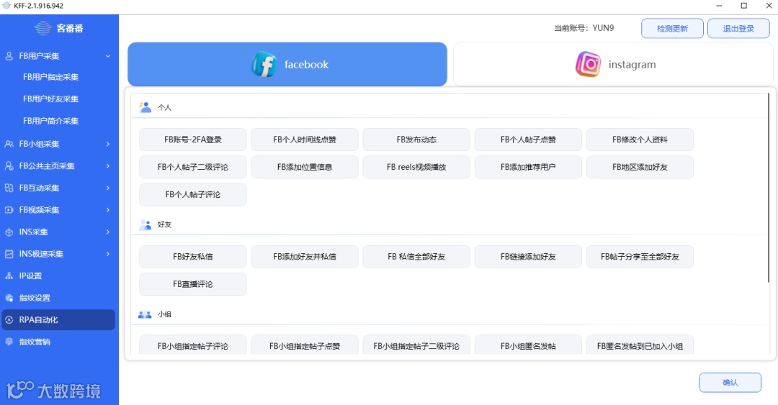
Task: Open the IP设置 menu label
Action: [x=30, y=276]
